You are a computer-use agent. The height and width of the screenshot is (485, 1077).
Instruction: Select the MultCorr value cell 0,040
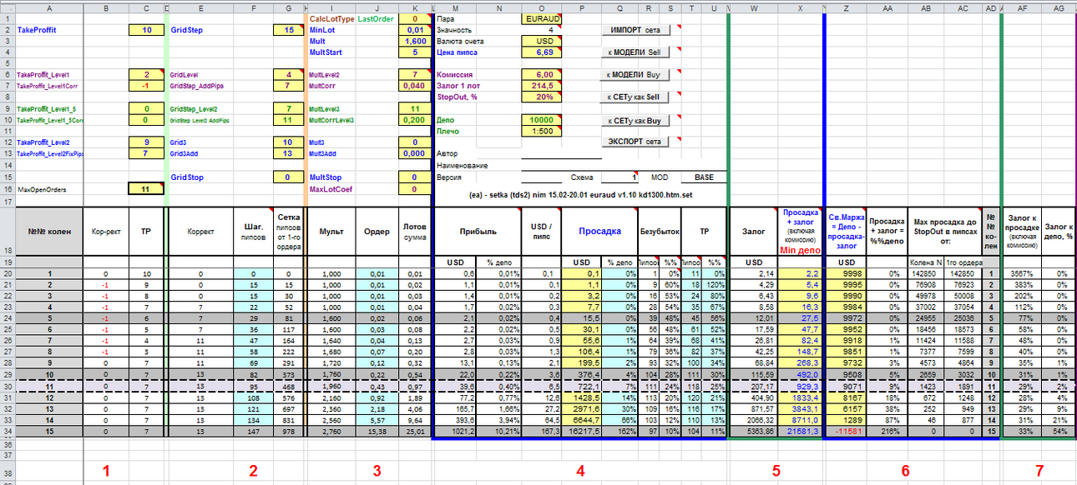[415, 85]
